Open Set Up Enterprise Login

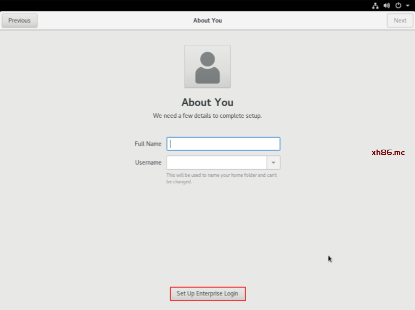[207, 293]
